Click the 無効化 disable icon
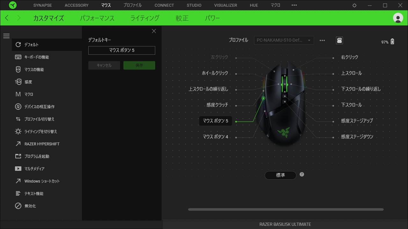This screenshot has height=229, width=408. [x=18, y=206]
